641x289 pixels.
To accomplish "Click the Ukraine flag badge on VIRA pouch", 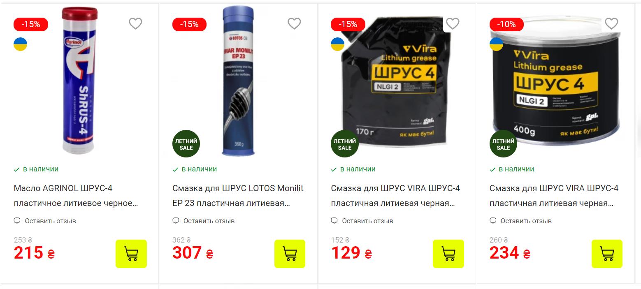I will (338, 44).
